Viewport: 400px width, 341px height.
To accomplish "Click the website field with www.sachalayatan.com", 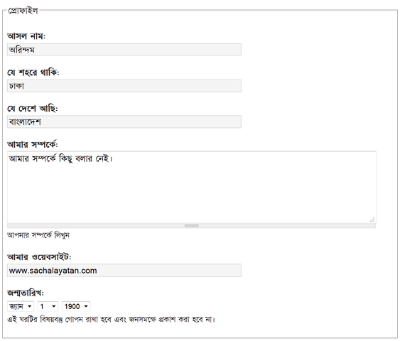I will 124,271.
